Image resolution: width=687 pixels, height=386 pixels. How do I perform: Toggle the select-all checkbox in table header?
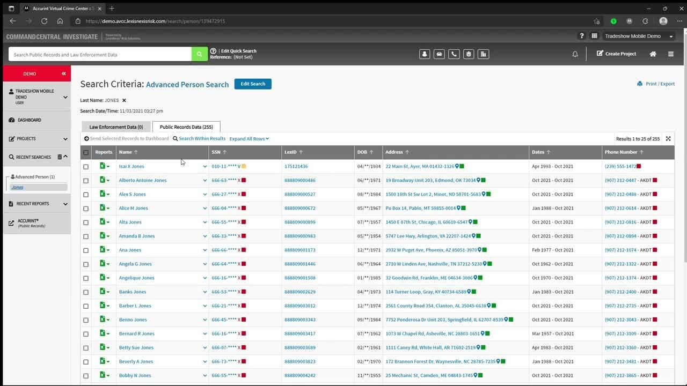point(86,153)
